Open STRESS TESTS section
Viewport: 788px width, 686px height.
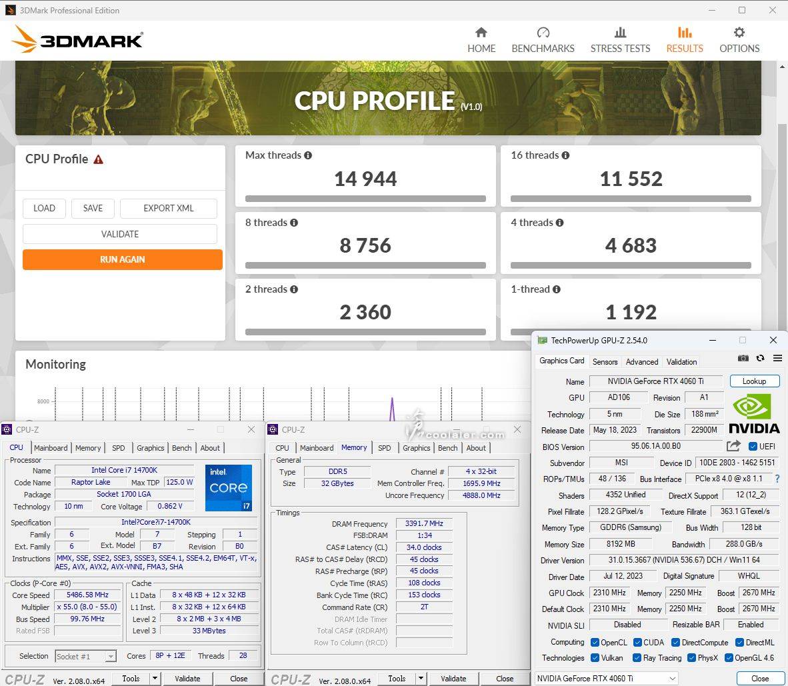coord(620,40)
